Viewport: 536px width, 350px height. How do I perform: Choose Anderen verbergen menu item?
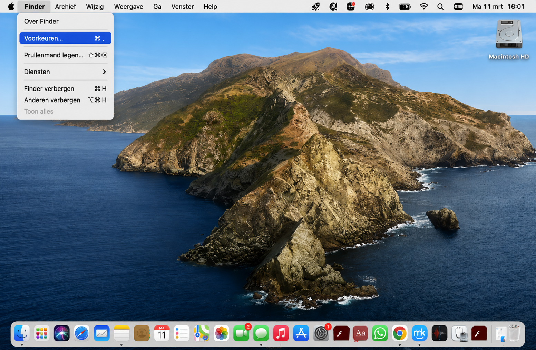tap(65, 100)
